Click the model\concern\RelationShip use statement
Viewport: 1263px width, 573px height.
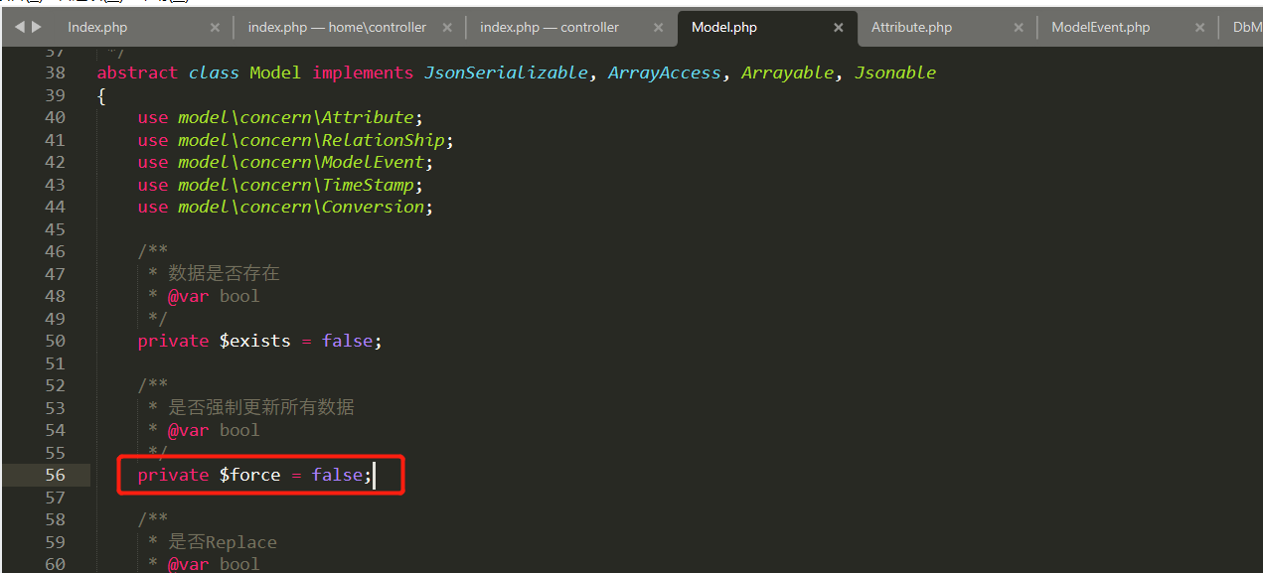click(x=315, y=140)
